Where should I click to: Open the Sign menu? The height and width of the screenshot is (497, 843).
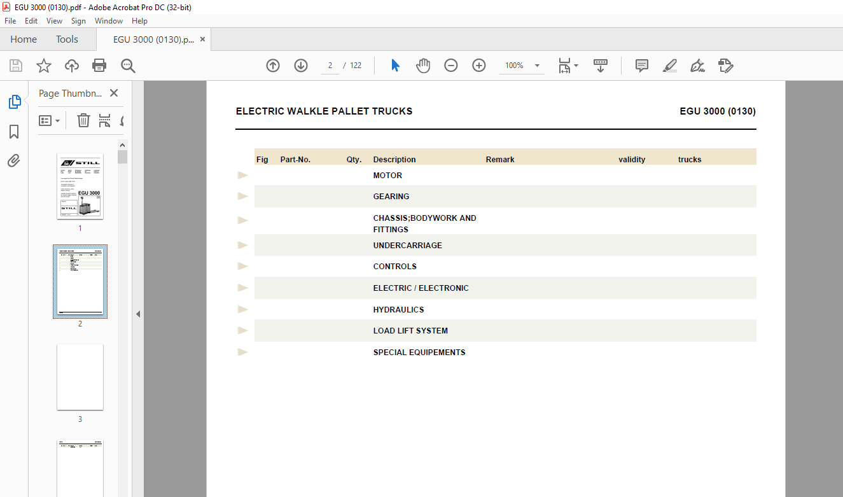coord(78,21)
